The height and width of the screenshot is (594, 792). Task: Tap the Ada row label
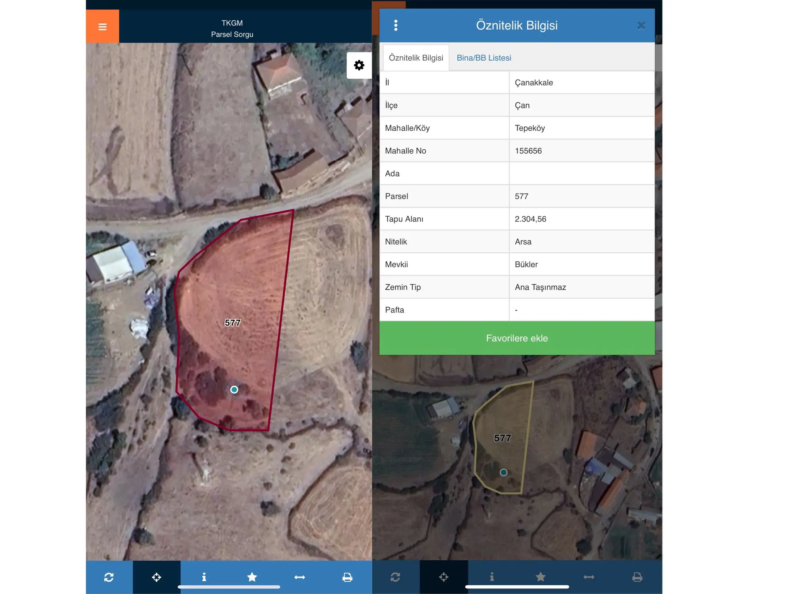point(392,173)
